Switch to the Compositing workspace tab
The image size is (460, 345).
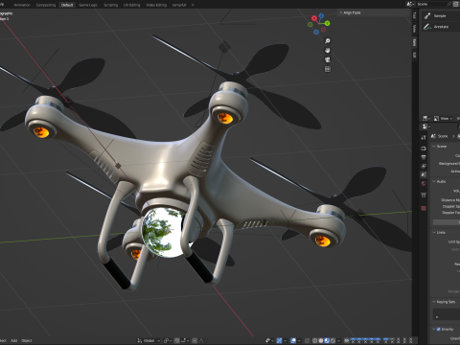46,5
